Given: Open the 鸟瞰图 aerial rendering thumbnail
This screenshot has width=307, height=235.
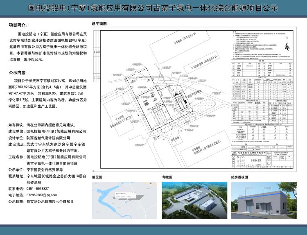Looking at the screenshot, I should [x=194, y=200].
